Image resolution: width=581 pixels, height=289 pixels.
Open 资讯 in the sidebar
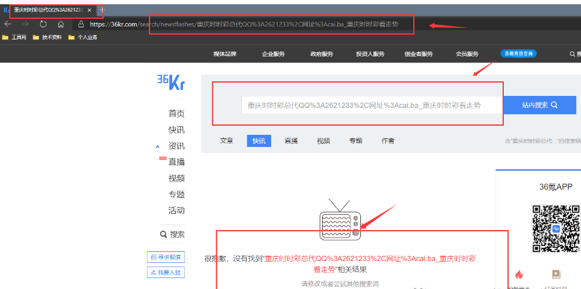point(176,146)
